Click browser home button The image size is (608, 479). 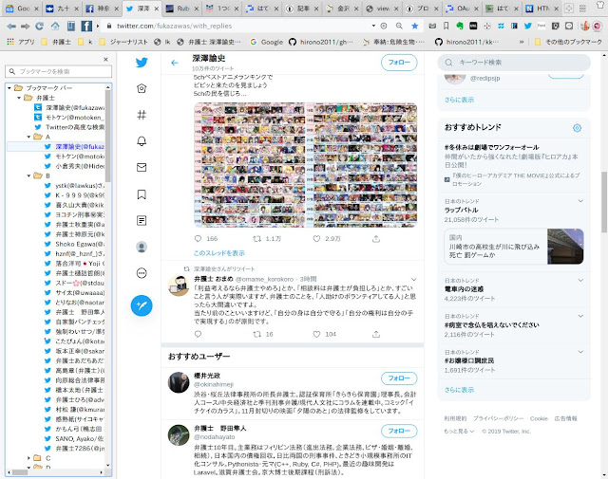click(x=55, y=26)
